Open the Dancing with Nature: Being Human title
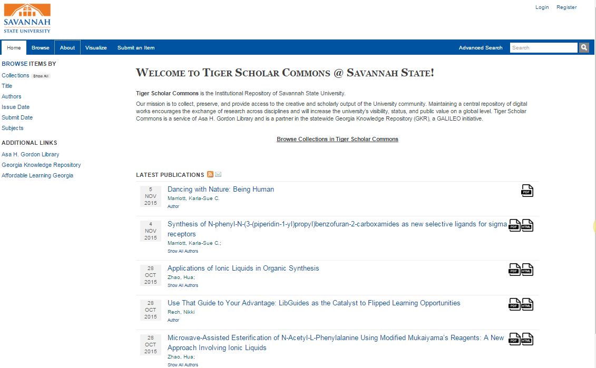This screenshot has height=368, width=596. point(221,189)
